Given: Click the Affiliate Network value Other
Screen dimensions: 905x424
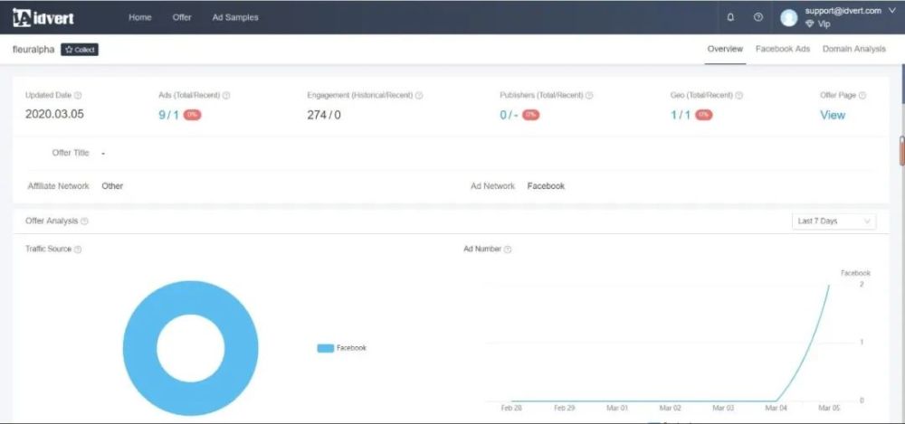Looking at the screenshot, I should [112, 186].
